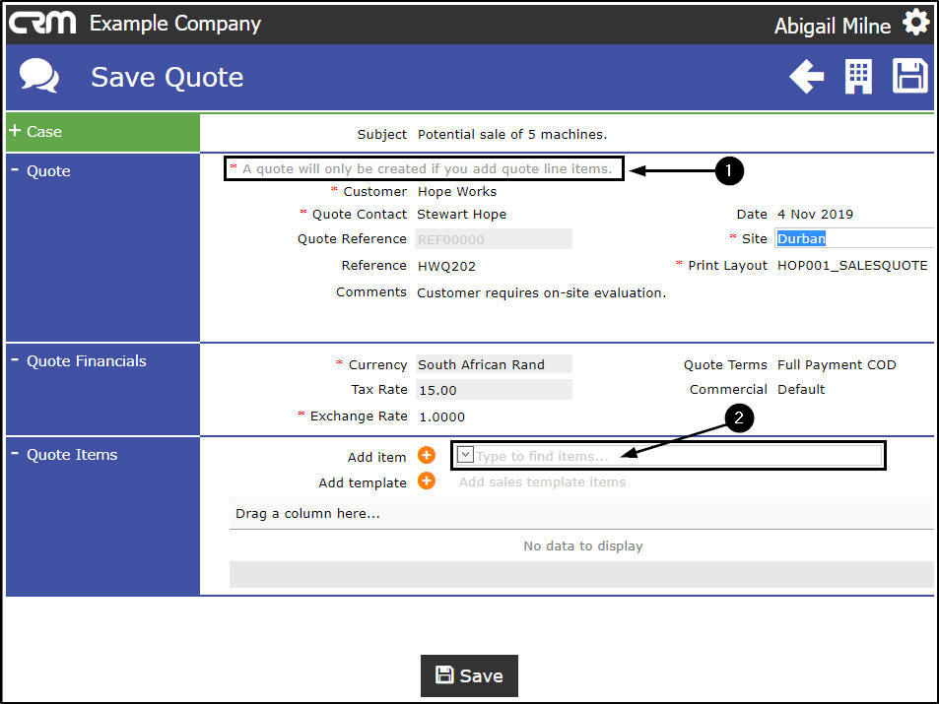Click the orange plus beside Add template
939x704 pixels.
pyautogui.click(x=427, y=480)
